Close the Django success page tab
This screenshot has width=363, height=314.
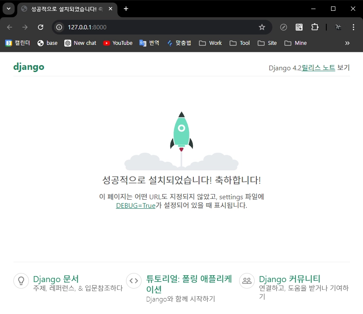click(110, 9)
